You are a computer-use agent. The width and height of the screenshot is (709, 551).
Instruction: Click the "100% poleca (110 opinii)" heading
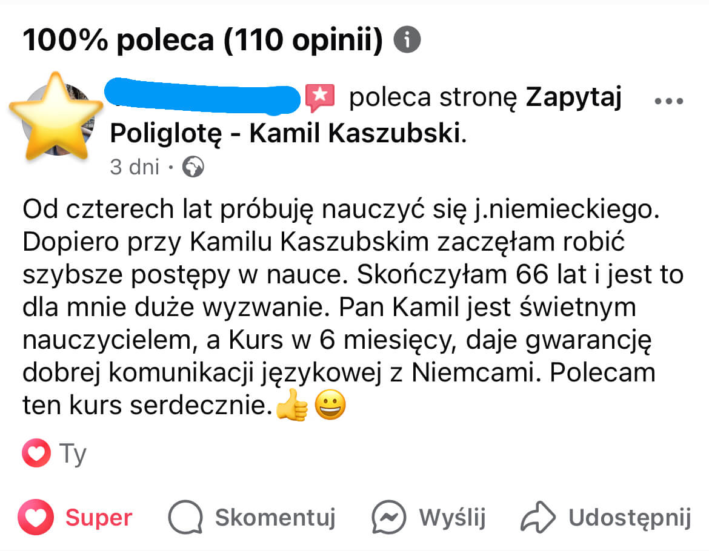pos(203,41)
